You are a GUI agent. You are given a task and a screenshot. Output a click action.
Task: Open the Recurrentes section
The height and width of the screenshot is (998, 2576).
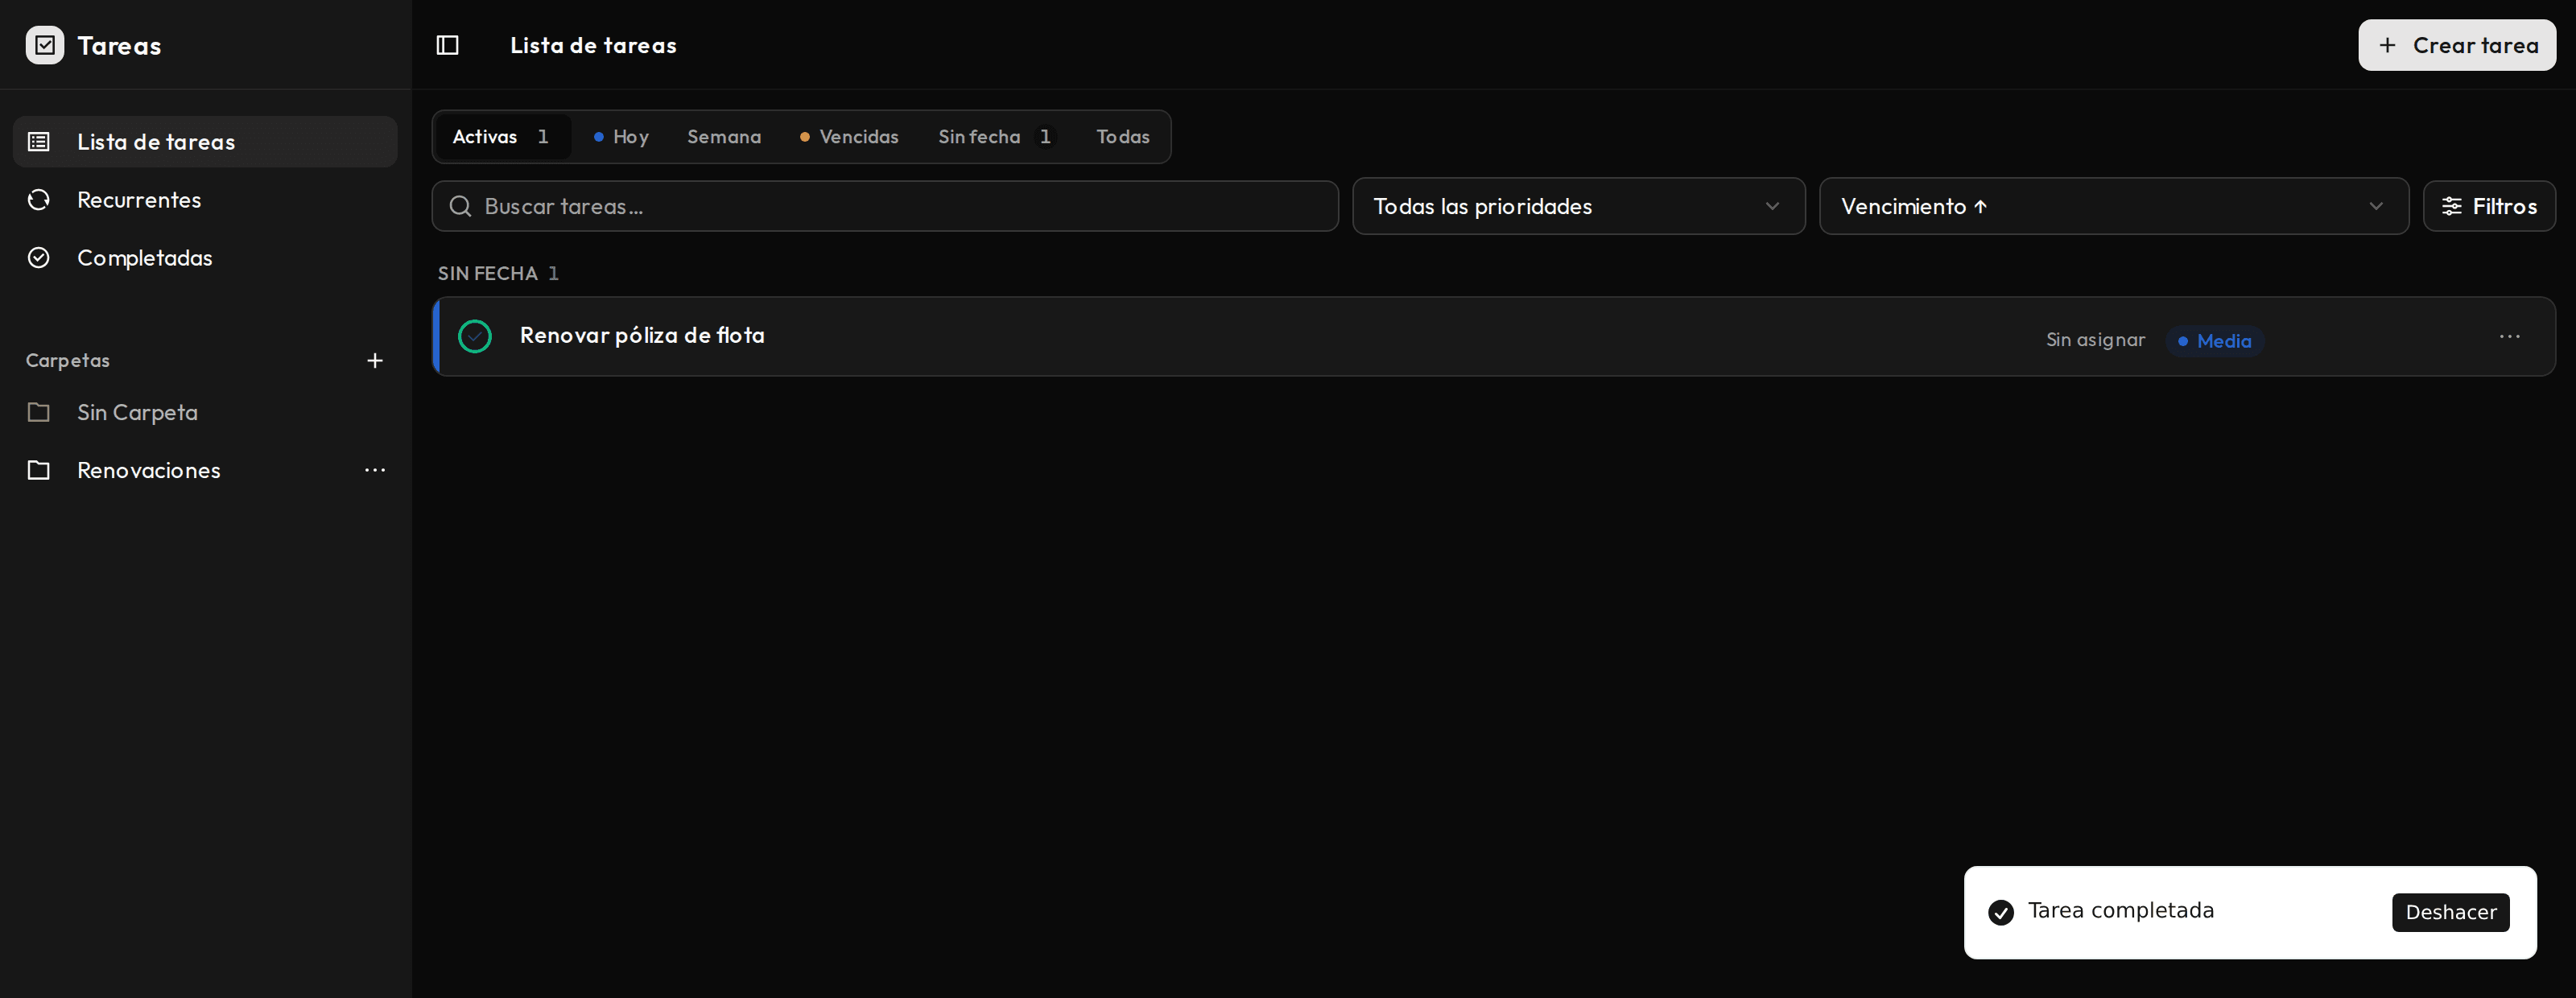click(205, 200)
